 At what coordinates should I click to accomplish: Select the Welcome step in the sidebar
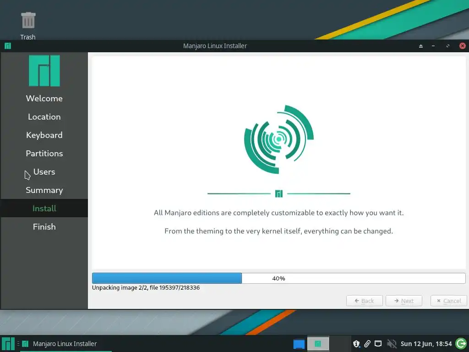pos(44,99)
